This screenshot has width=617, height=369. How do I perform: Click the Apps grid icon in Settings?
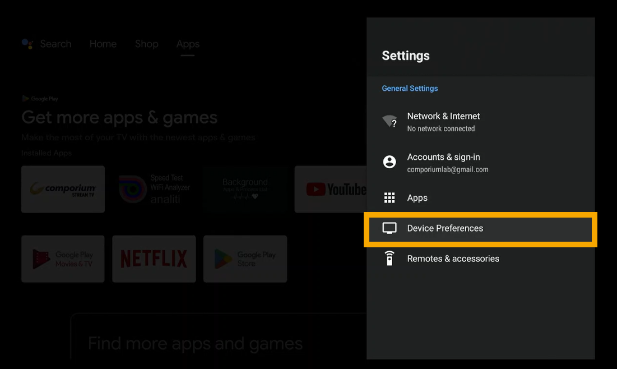point(389,198)
